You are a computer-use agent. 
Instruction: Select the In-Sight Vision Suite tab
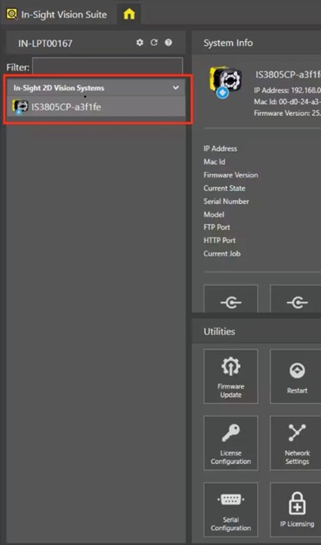pos(58,14)
